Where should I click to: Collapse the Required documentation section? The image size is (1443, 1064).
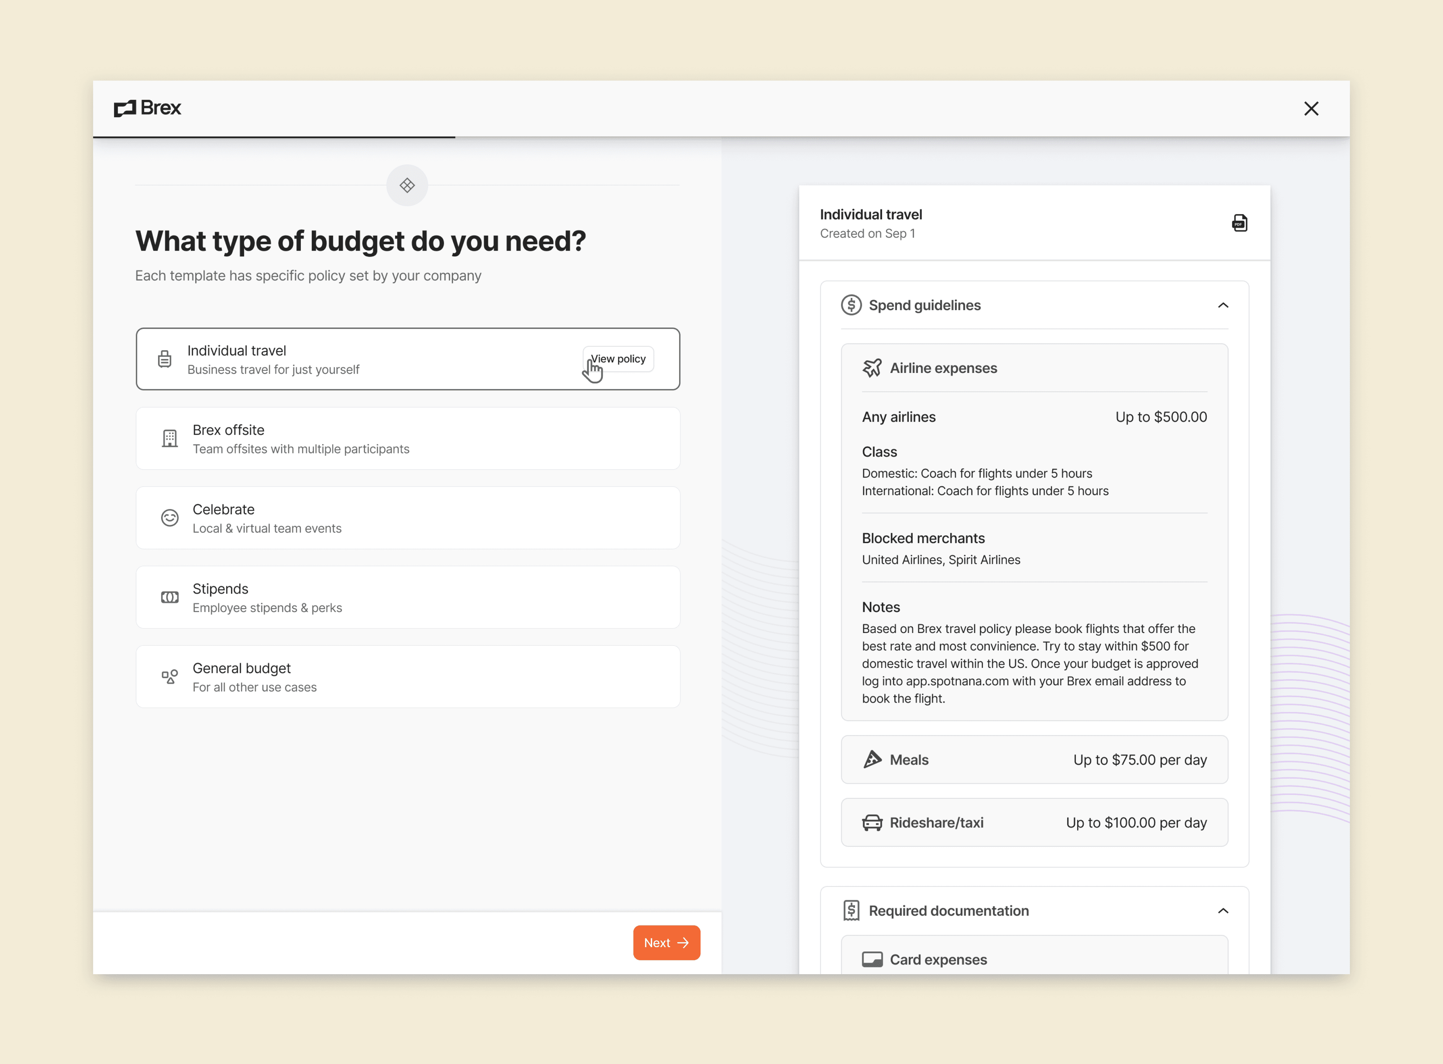point(1223,911)
